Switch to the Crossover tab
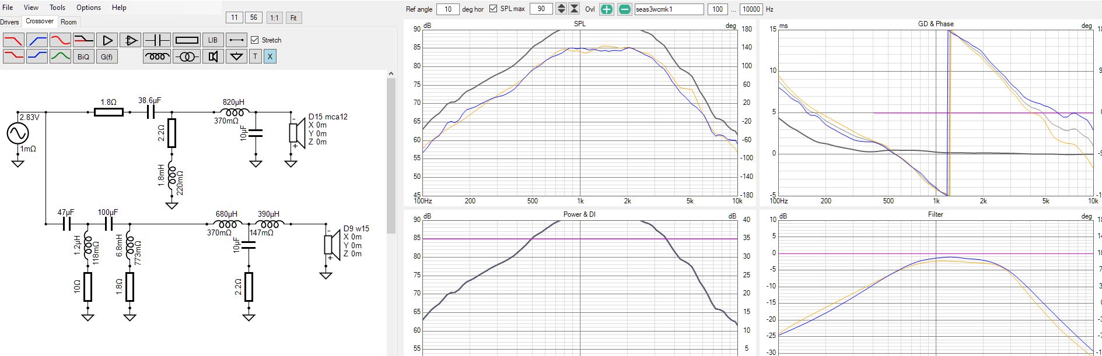 [40, 21]
